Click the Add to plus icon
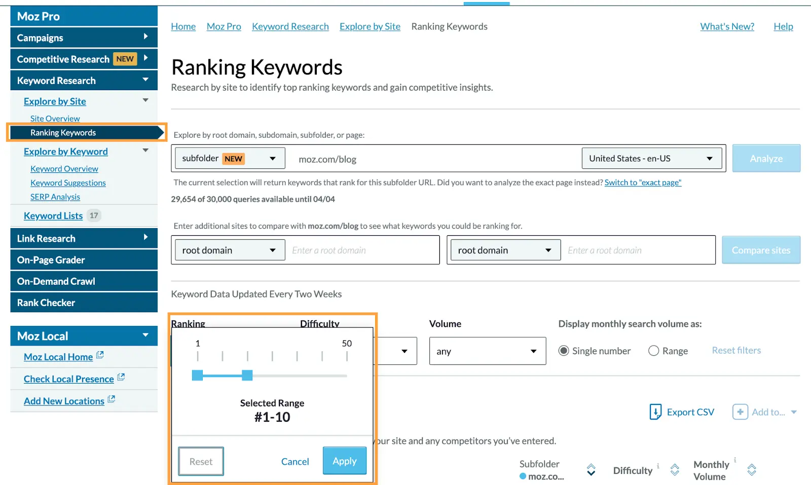 coord(740,412)
